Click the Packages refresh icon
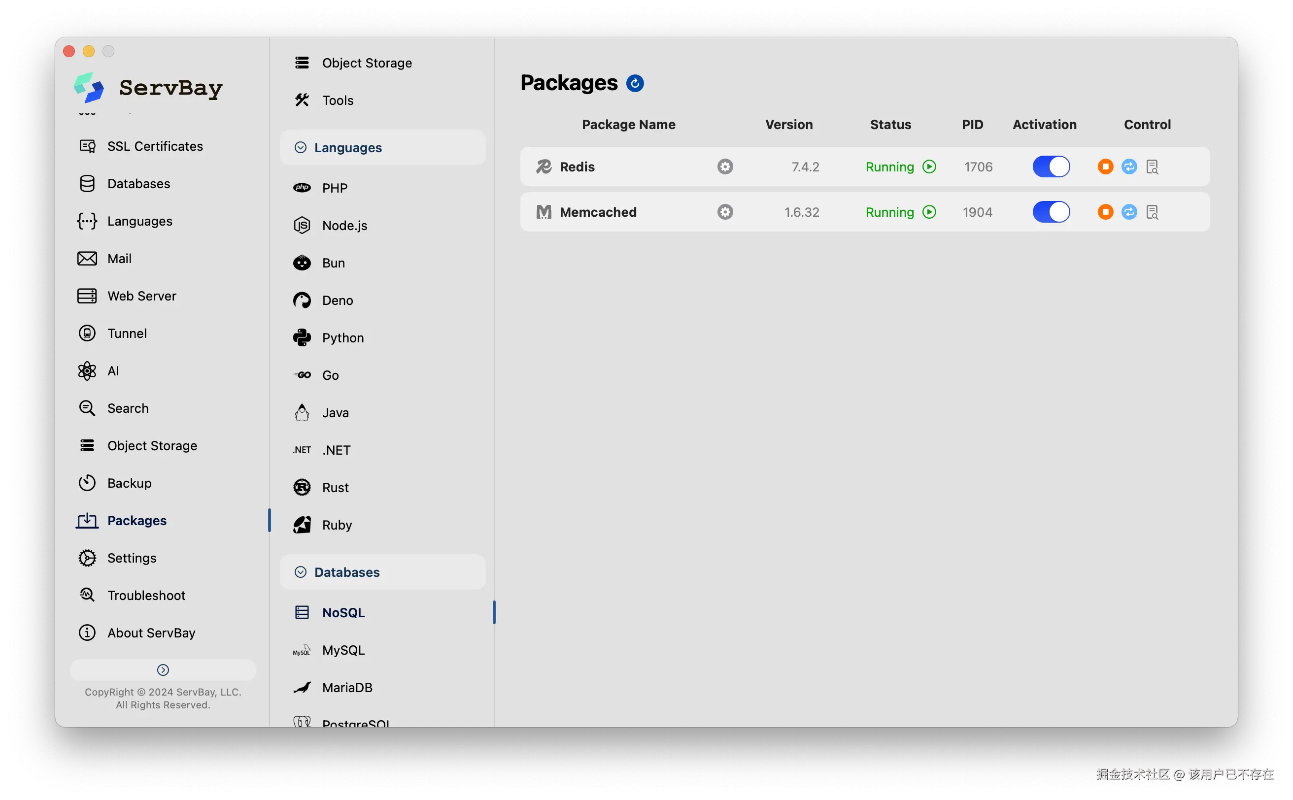The image size is (1293, 800). pyautogui.click(x=635, y=83)
